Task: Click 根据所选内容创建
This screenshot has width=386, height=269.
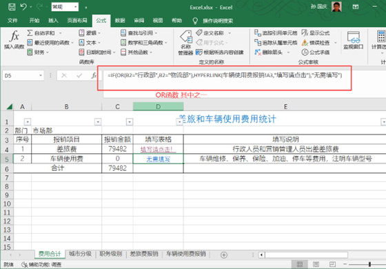Action: point(220,52)
